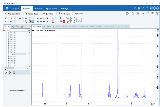Click the red STOP acquisition icon
This screenshot has width=163, height=107.
[64, 21]
